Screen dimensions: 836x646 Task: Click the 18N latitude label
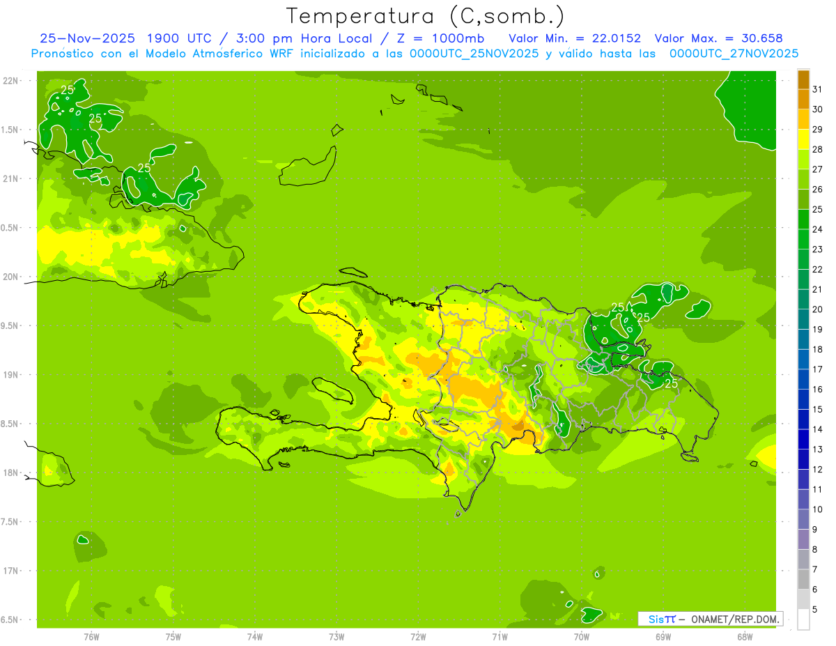click(10, 472)
